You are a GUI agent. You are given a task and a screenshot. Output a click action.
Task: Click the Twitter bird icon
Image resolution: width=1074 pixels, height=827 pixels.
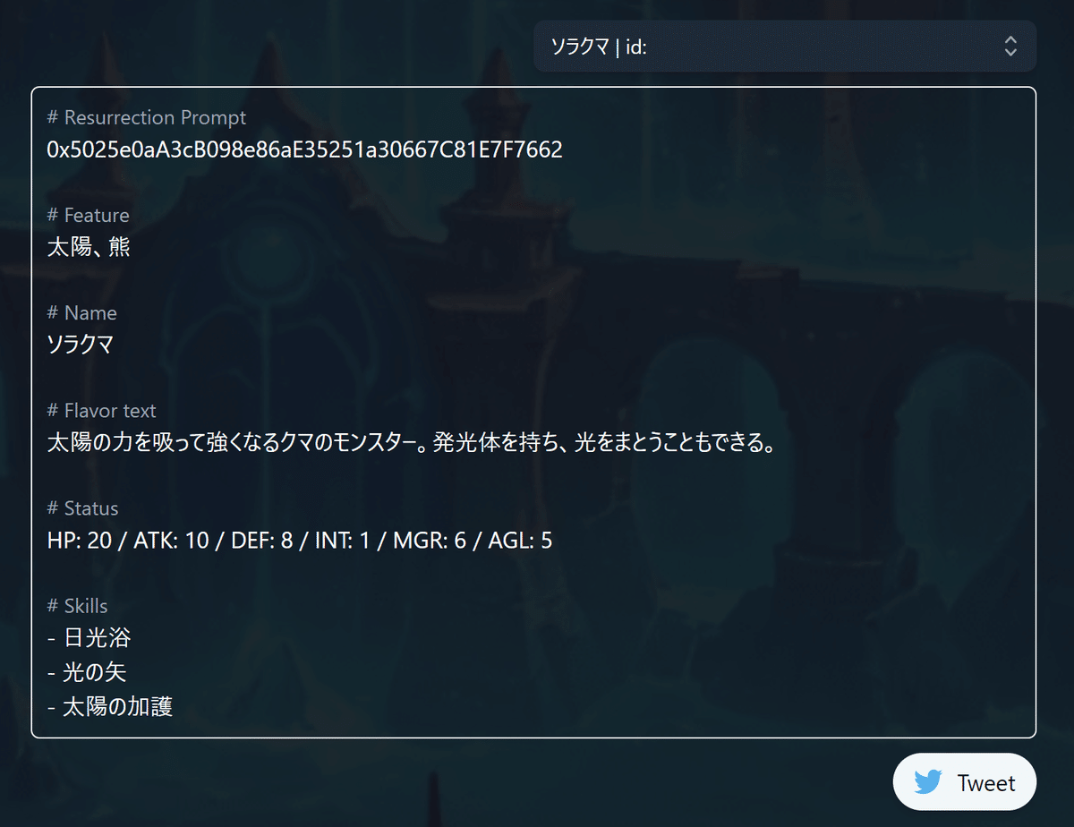tap(928, 782)
